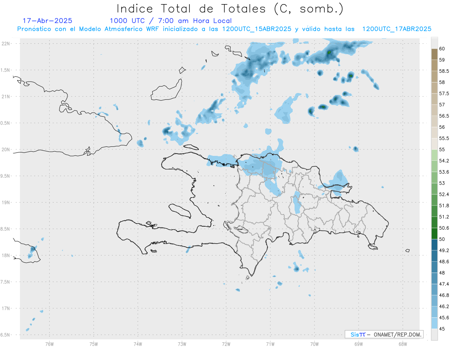
Task: Click the title 'Indice Total de Totales (C, somb.)'
Action: tap(230, 8)
